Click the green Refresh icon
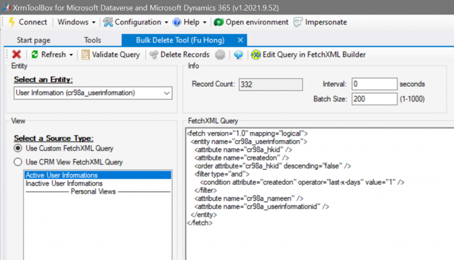The height and width of the screenshot is (260, 454). click(35, 54)
